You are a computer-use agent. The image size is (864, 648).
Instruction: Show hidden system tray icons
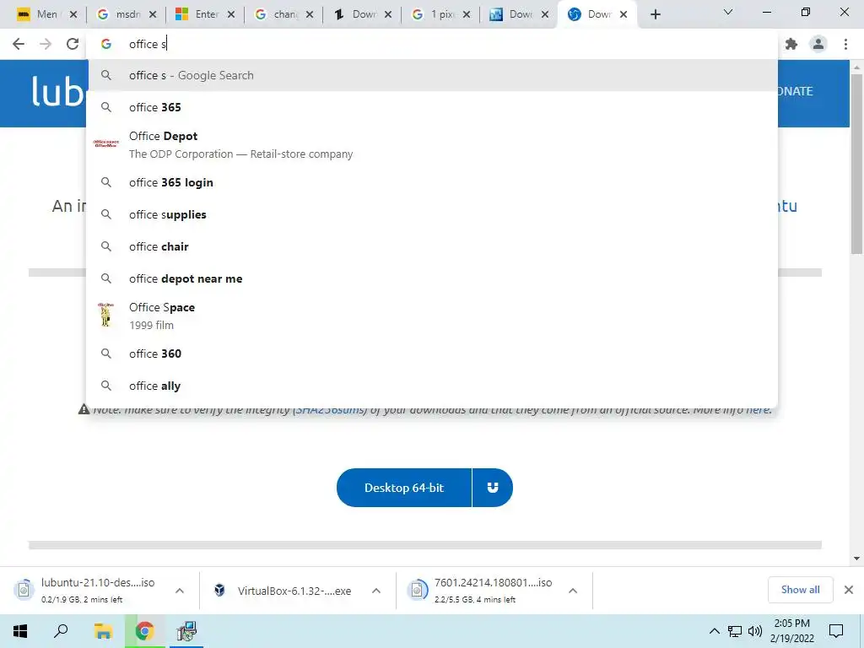[714, 631]
